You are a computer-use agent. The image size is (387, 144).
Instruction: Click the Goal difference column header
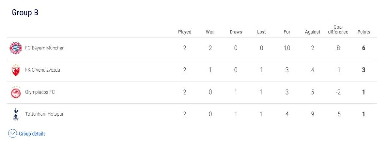[338, 29]
